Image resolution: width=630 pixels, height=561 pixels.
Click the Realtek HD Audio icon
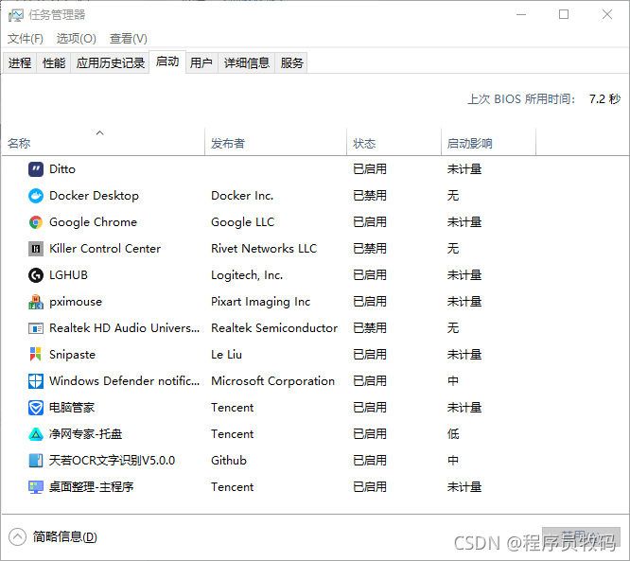pos(36,328)
